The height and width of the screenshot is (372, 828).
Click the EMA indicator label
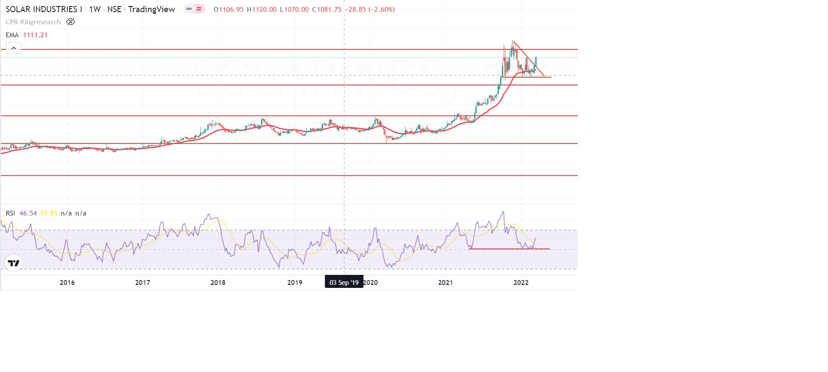pos(12,35)
